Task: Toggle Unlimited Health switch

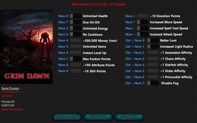Action: (x=75, y=16)
